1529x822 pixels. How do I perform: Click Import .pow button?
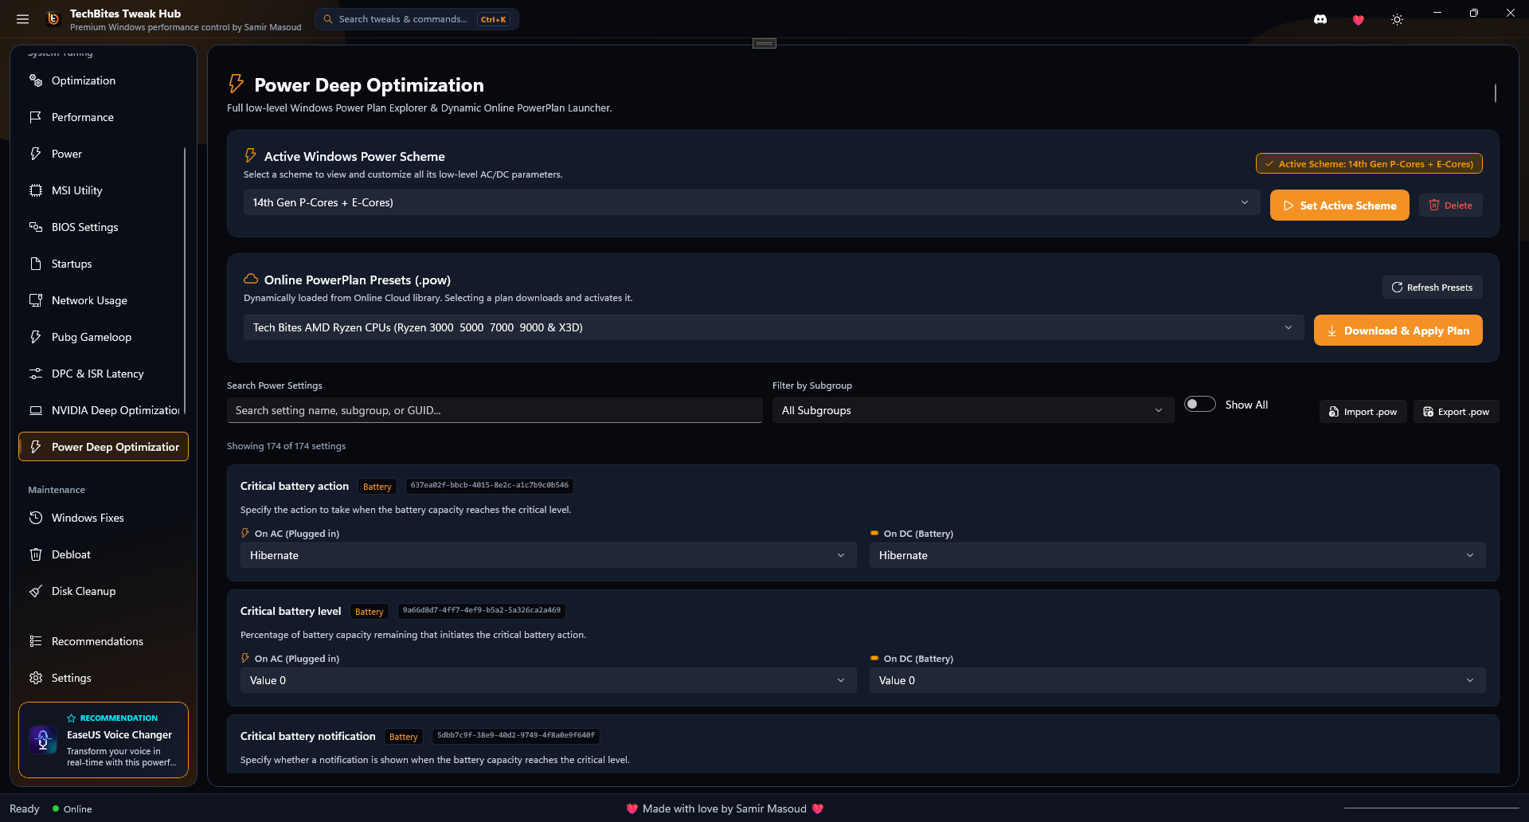1363,412
